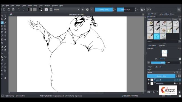Toggle horizontal mirror tool

click(x=142, y=10)
